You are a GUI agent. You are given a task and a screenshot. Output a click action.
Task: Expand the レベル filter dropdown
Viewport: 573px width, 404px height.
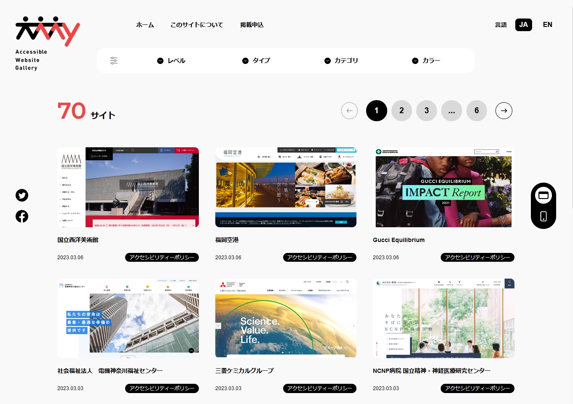(171, 61)
